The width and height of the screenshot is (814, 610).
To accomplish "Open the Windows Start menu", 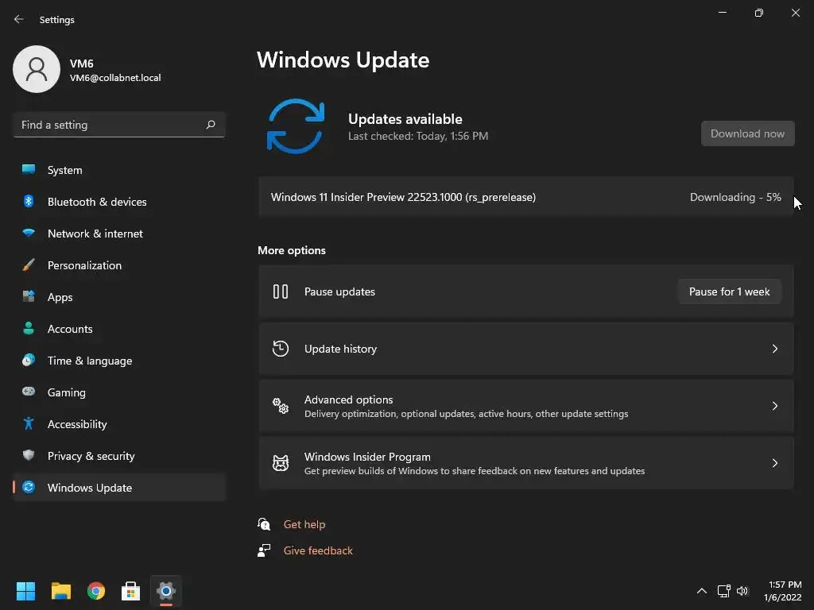I will point(25,591).
